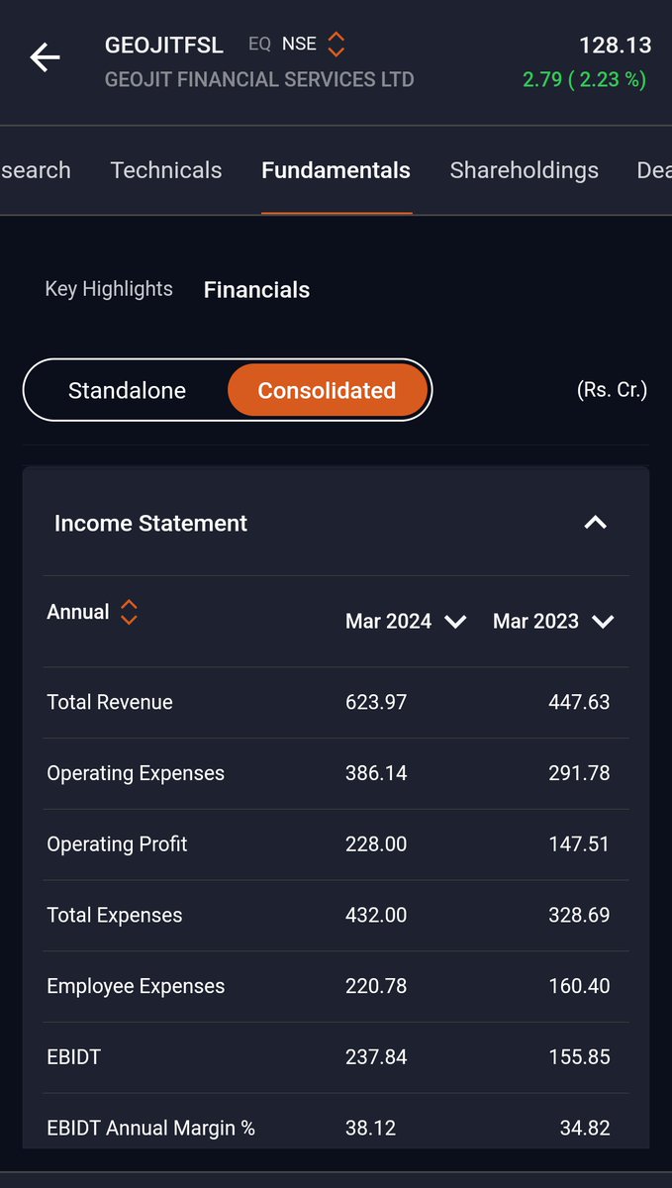The image size is (672, 1188).
Task: Tap the NSE exchange label
Action: 299,45
